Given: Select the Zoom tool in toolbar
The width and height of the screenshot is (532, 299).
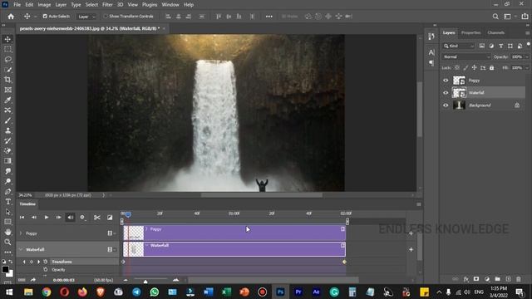Looking at the screenshot, I should point(7,242).
